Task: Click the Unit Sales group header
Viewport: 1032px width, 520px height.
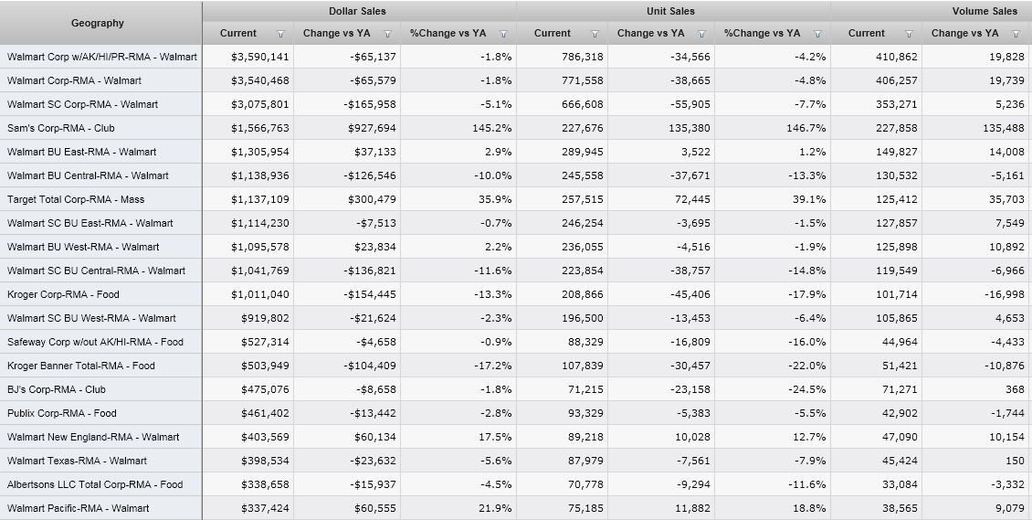Action: click(670, 11)
